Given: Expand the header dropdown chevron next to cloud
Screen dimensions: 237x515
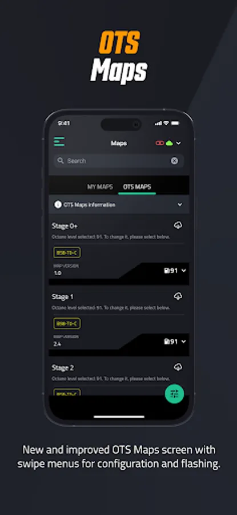Looking at the screenshot, I should pos(179,143).
